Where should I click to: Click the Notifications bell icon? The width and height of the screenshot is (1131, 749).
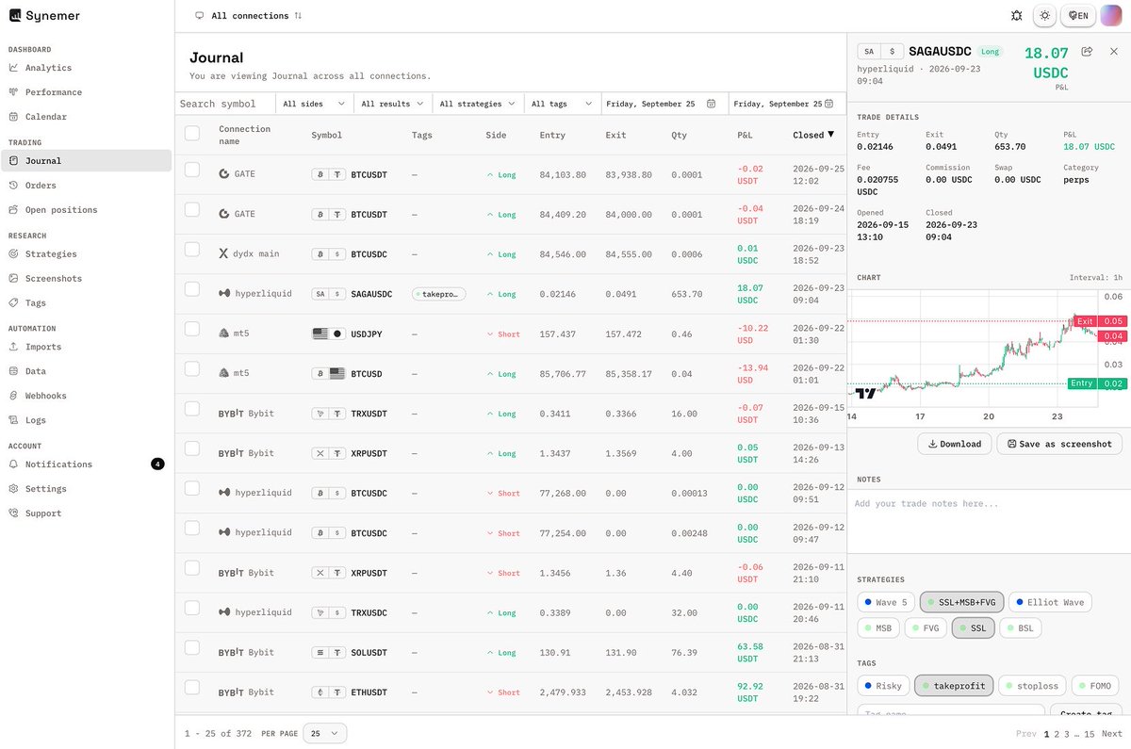(14, 464)
